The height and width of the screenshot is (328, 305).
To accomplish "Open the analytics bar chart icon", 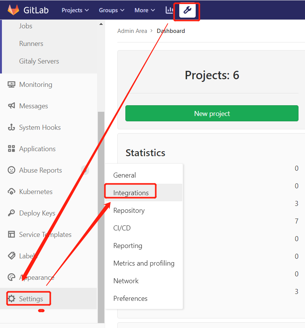I will coord(169,10).
